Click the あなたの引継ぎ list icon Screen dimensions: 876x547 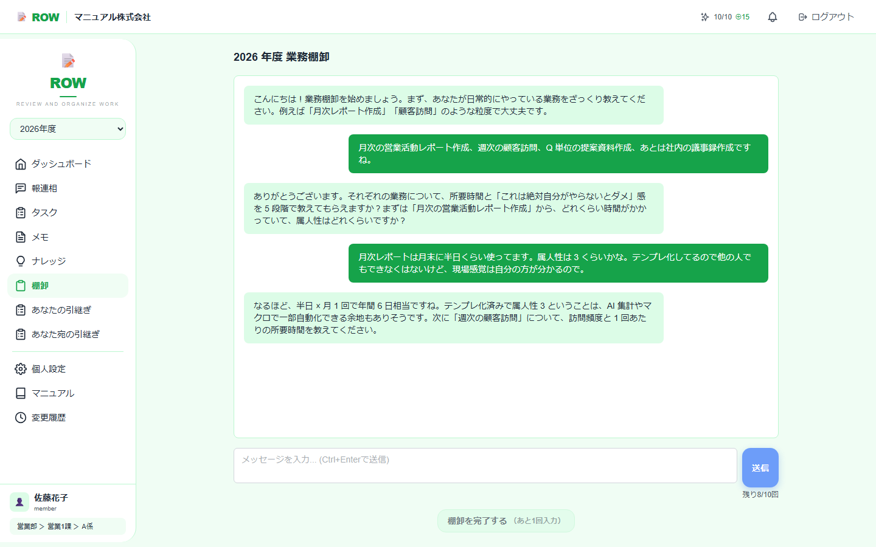click(x=21, y=310)
